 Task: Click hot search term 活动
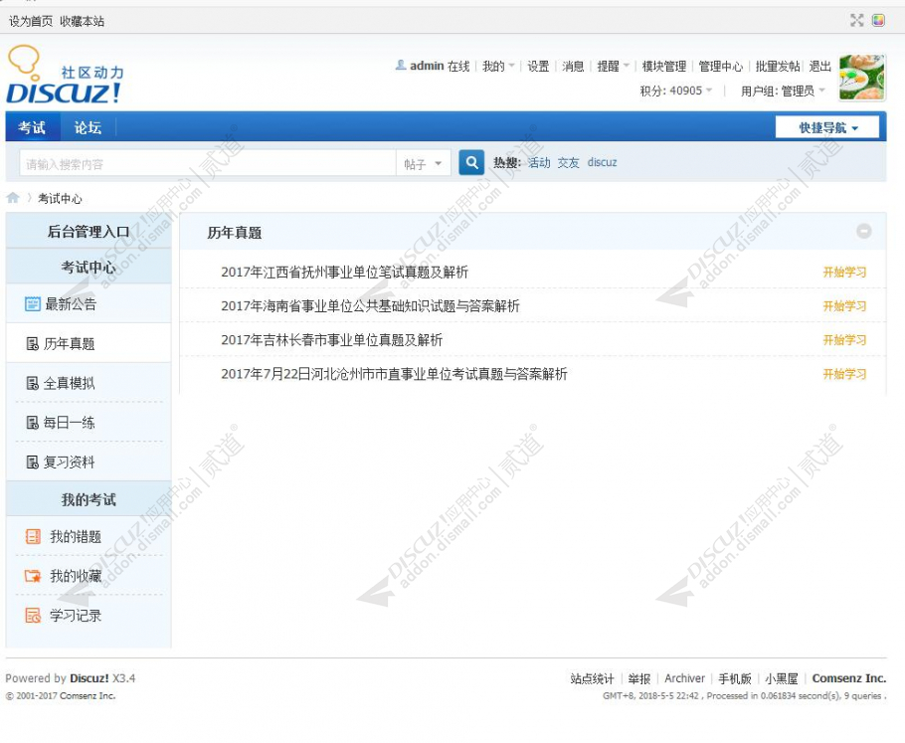pyautogui.click(x=539, y=162)
